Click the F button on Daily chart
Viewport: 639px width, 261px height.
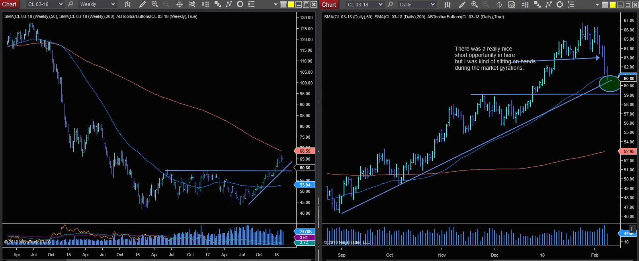[x=633, y=229]
